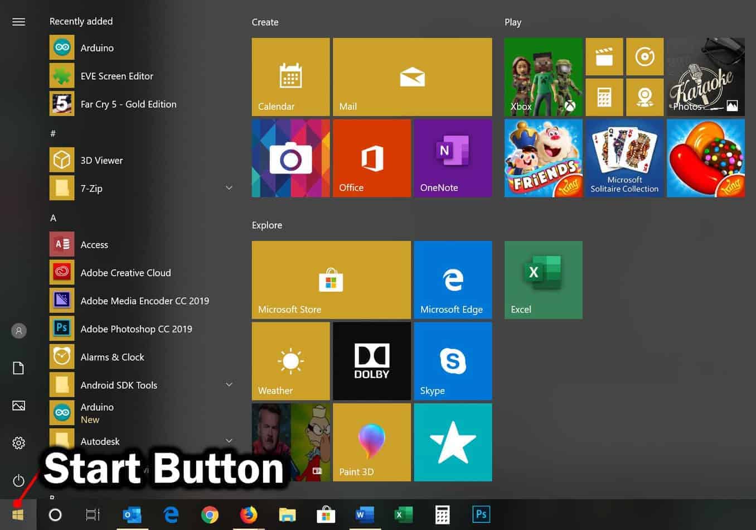756x530 pixels.
Task: Open the Xbox tile
Action: (543, 77)
